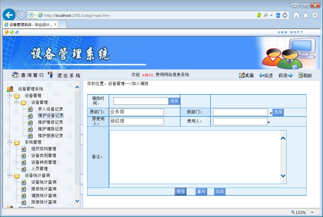Click the browser Forward arrow button
The height and width of the screenshot is (217, 323).
coord(21,15)
